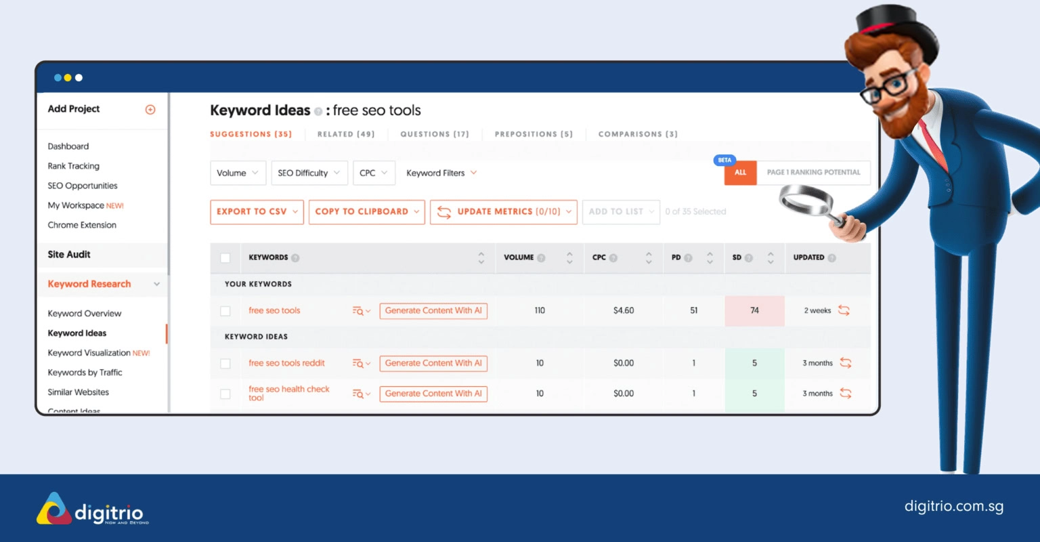Click the refresh icon on the "free seo tools reddit" row
The width and height of the screenshot is (1040, 542).
coord(846,363)
